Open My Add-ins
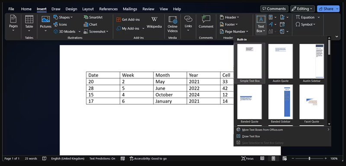Viewport: 346px width, 166px height. coord(128,29)
